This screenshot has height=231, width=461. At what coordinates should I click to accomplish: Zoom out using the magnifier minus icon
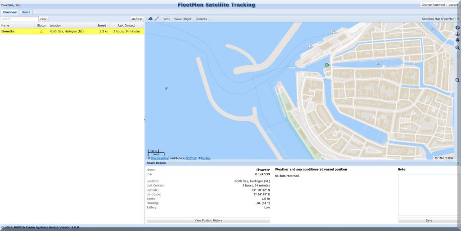point(457,80)
